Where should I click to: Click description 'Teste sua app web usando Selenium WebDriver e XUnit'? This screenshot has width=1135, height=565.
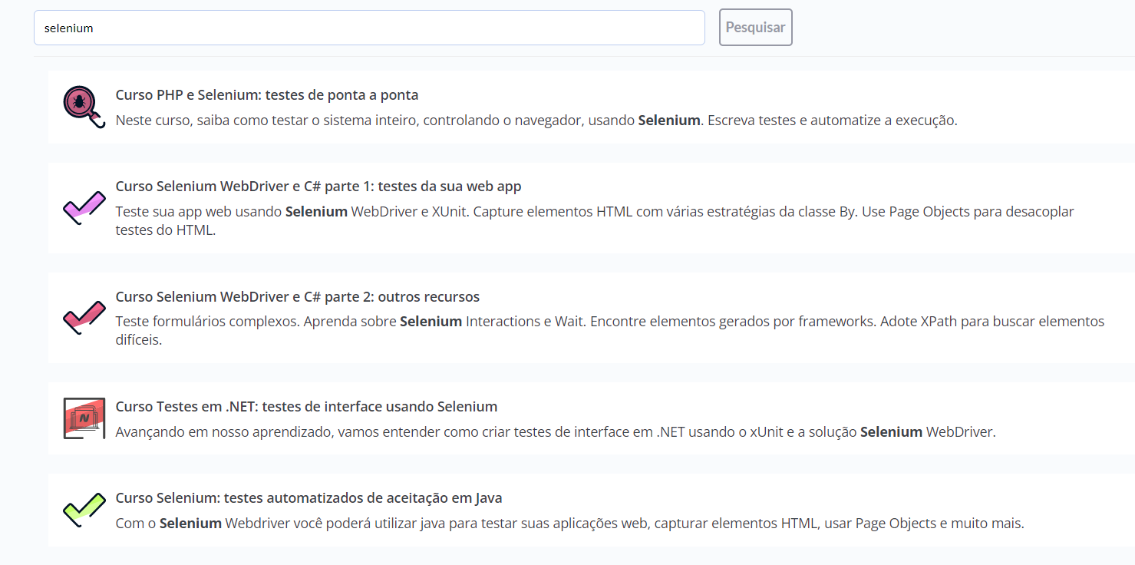595,220
